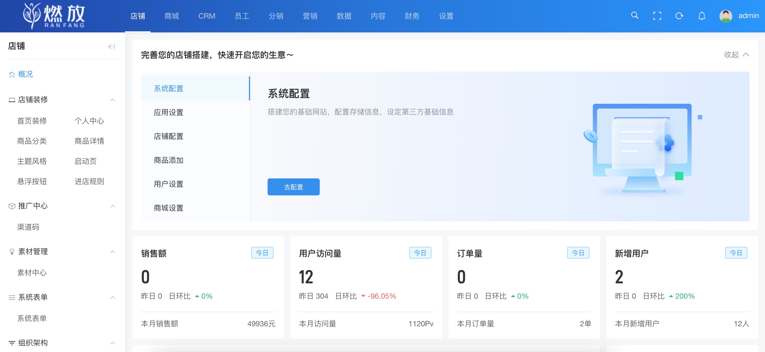765x352 pixels.
Task: Click the refresh icon in top bar
Action: point(679,16)
